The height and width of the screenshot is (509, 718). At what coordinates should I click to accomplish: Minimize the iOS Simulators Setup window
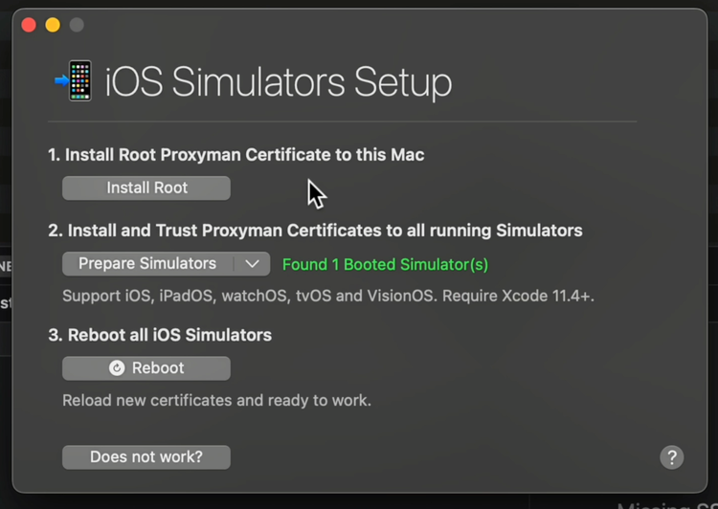click(x=53, y=25)
